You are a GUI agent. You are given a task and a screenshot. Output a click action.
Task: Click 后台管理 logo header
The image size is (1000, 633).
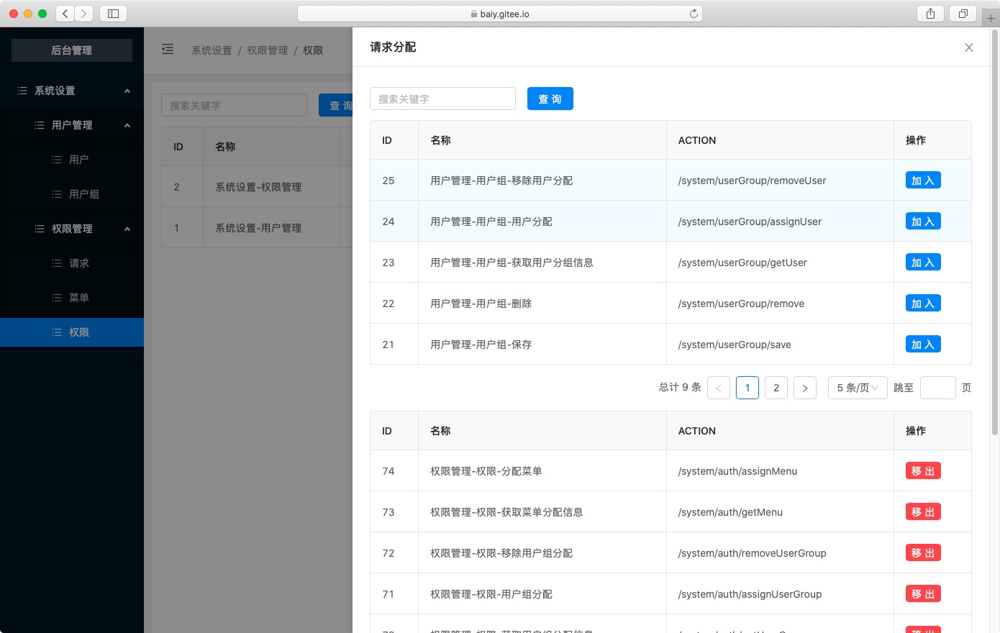point(72,50)
